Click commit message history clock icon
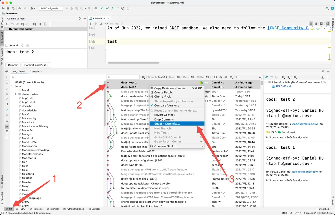 pyautogui.click(x=27, y=45)
